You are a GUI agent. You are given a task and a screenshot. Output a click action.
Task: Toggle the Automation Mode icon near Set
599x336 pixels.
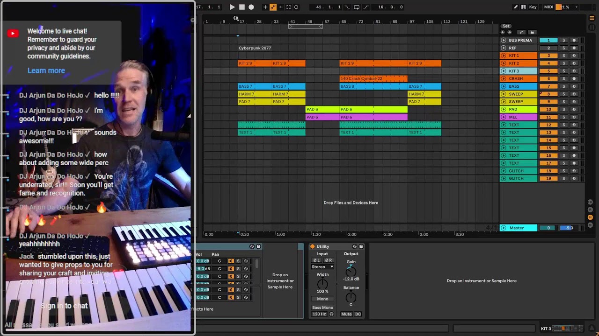pyautogui.click(x=521, y=32)
